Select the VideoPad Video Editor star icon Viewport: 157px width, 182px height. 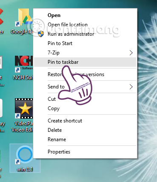[x=24, y=108]
